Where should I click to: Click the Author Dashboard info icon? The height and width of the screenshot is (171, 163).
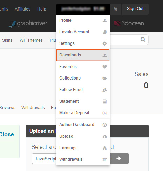pyautogui.click(x=104, y=125)
